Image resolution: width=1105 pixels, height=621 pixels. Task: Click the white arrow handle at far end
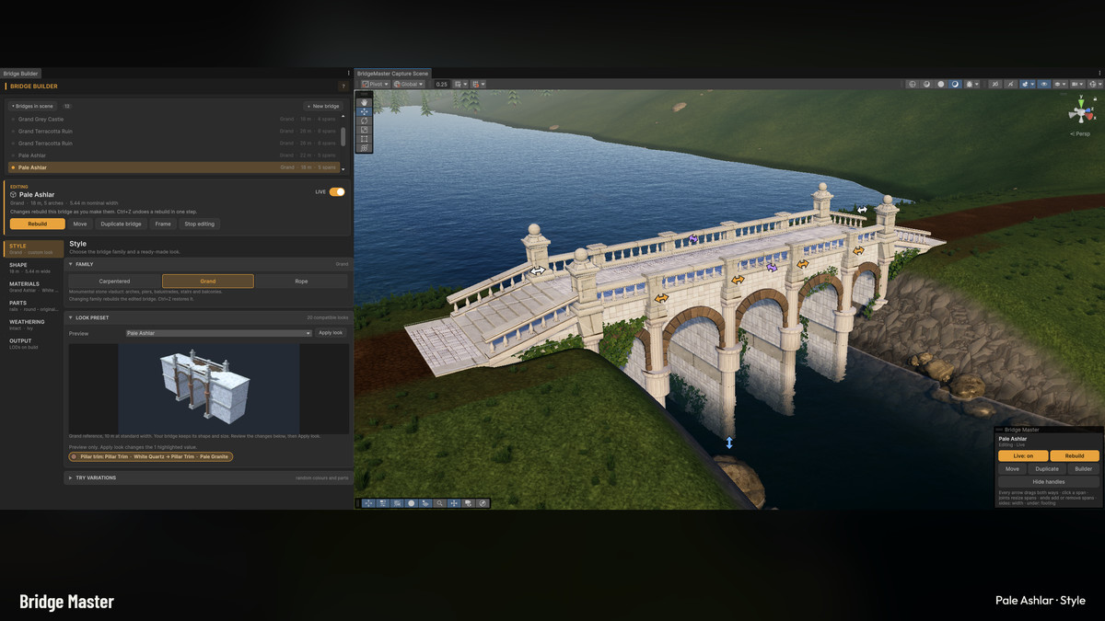(x=862, y=210)
